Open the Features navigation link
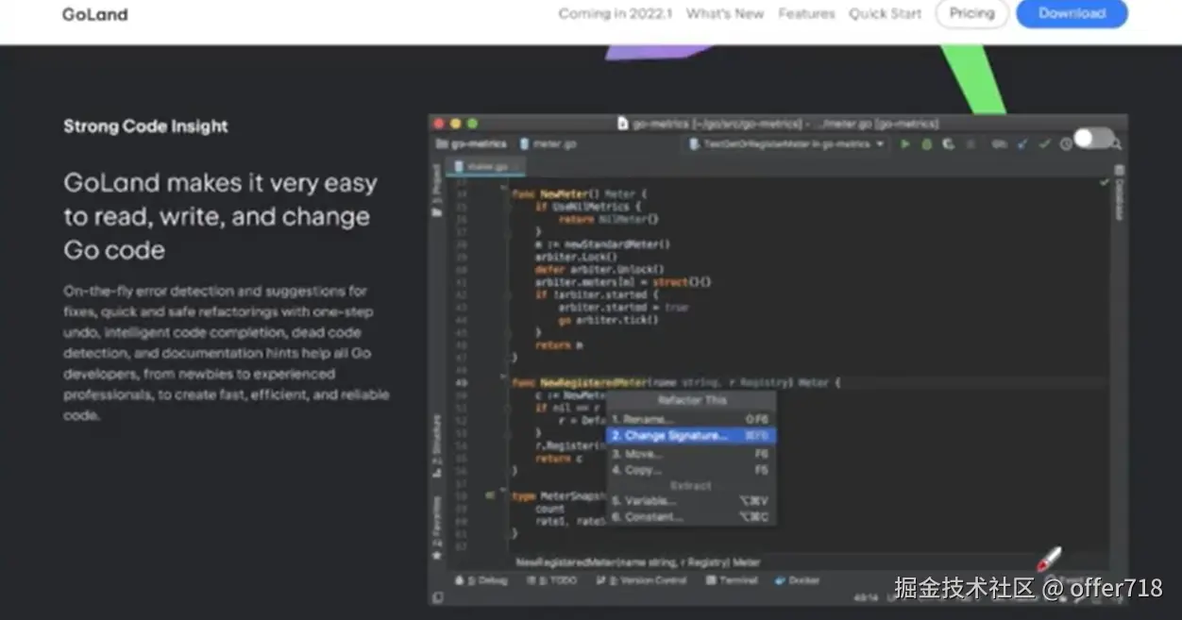This screenshot has height=620, width=1182. 806,14
